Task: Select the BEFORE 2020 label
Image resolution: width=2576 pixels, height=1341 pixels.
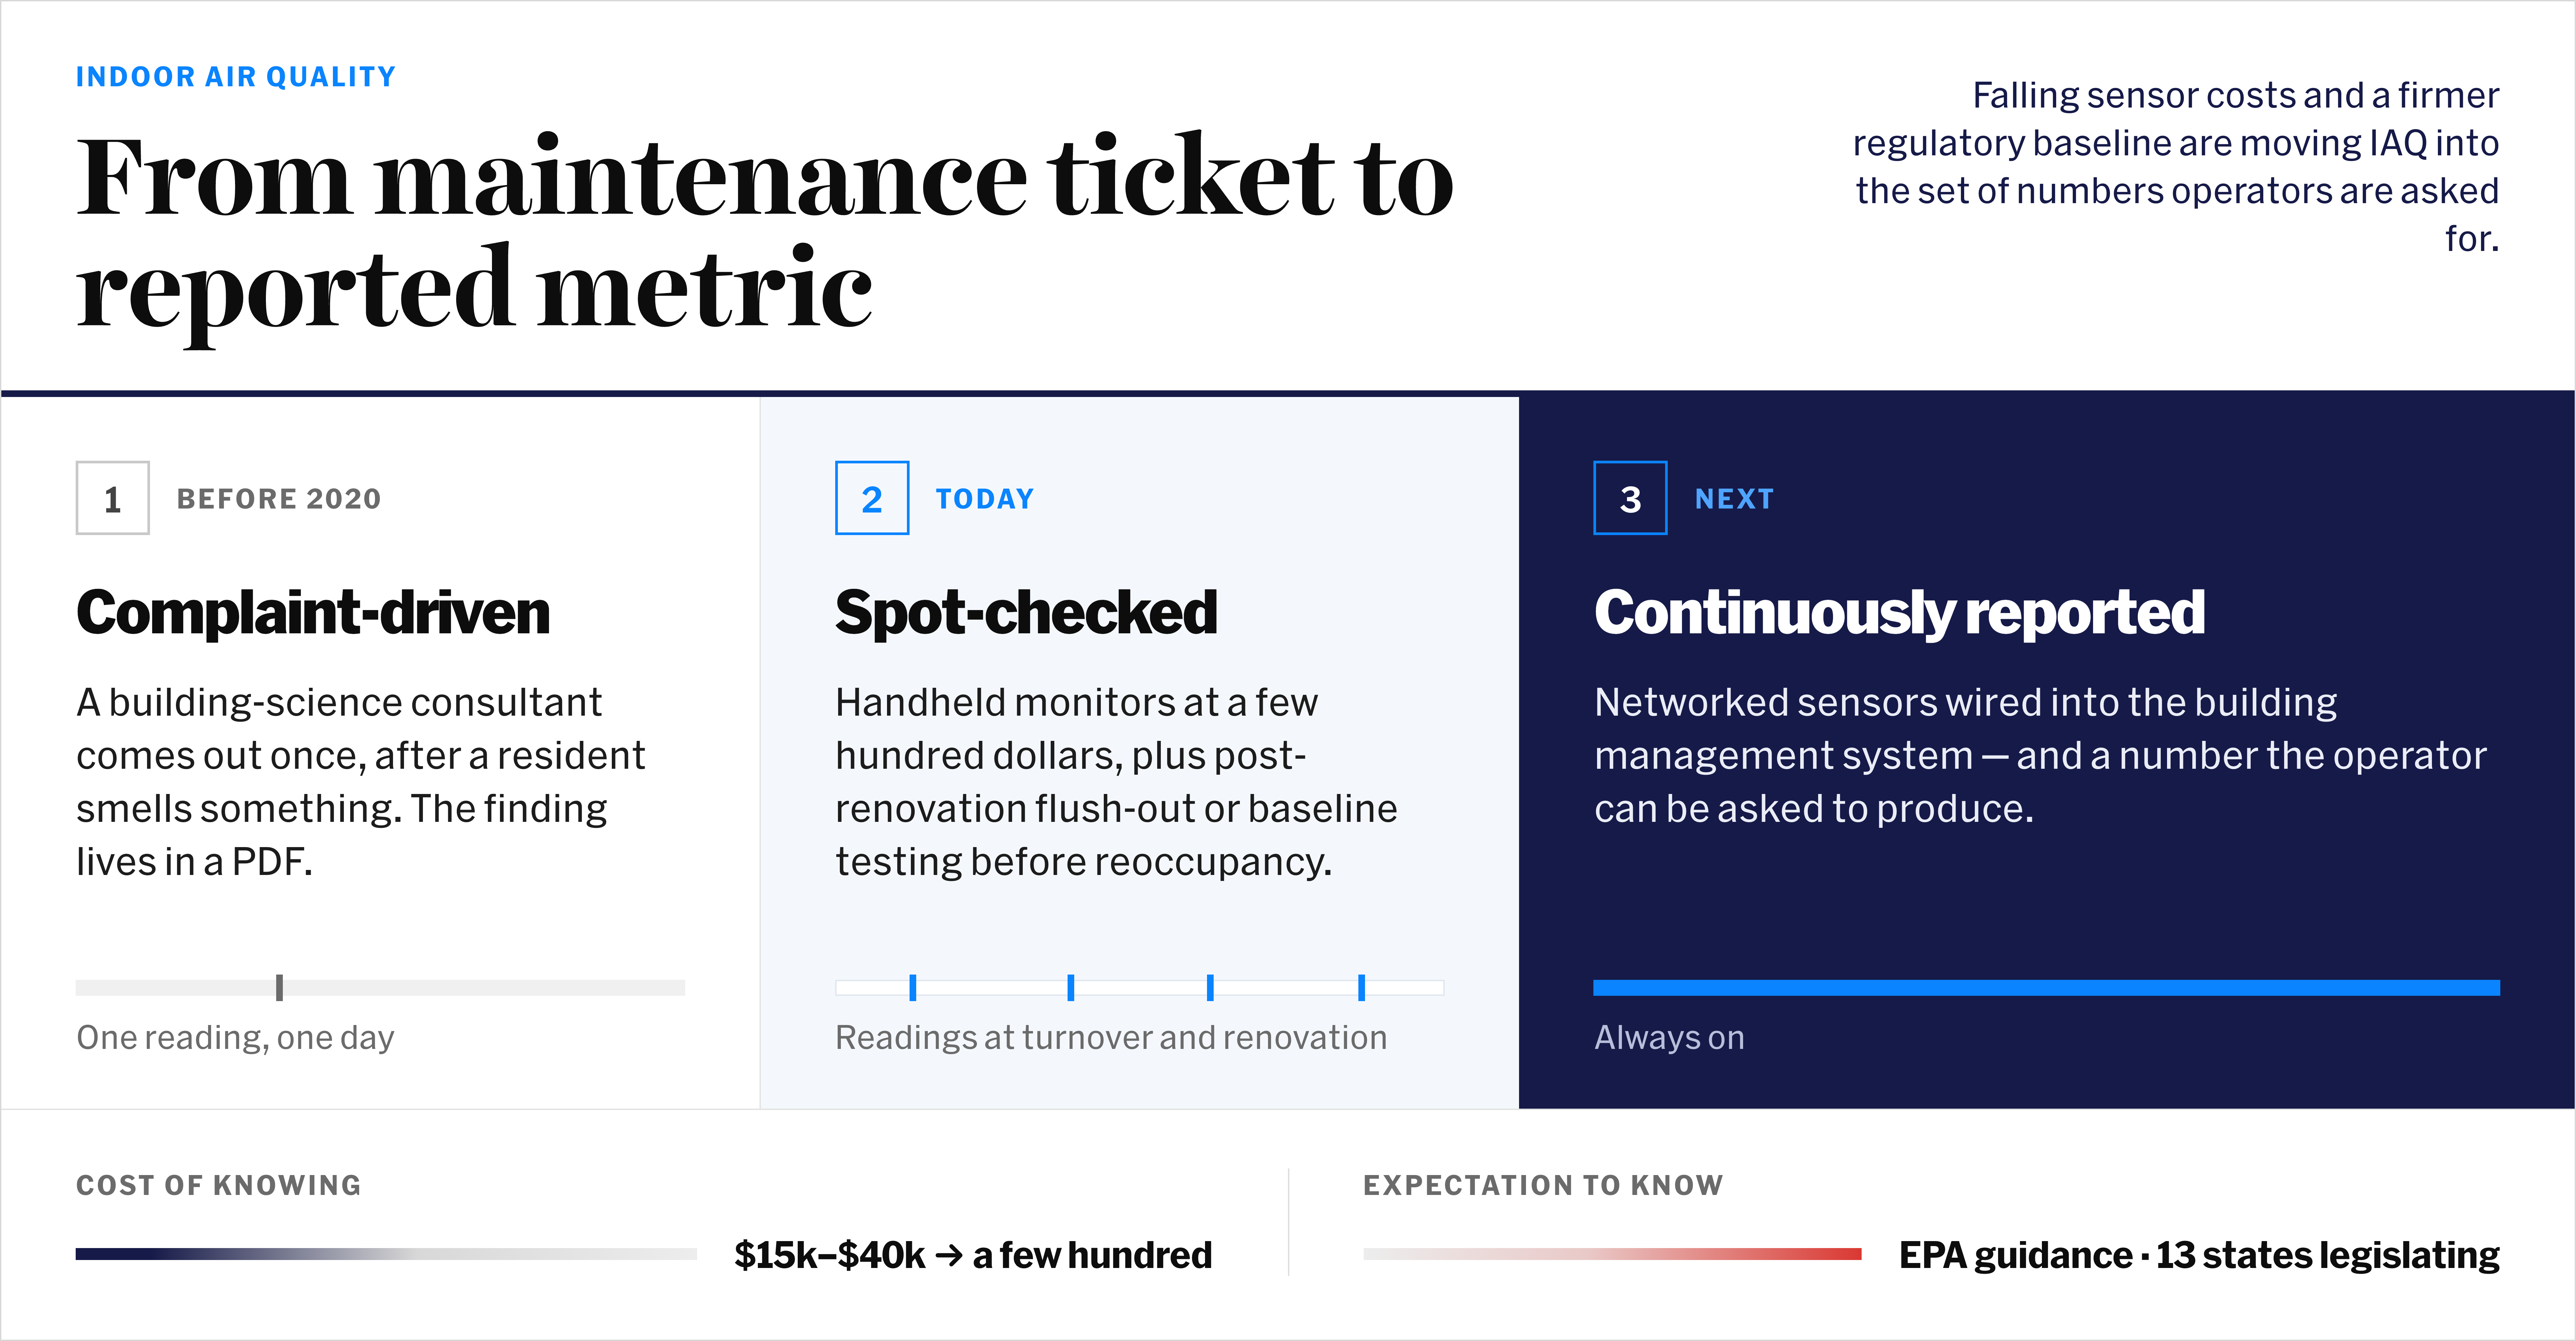Action: tap(279, 499)
